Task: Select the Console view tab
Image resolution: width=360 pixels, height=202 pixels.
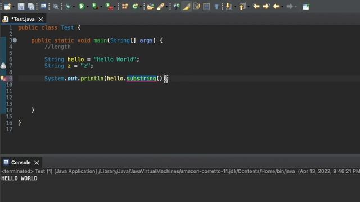Action: pos(21,163)
